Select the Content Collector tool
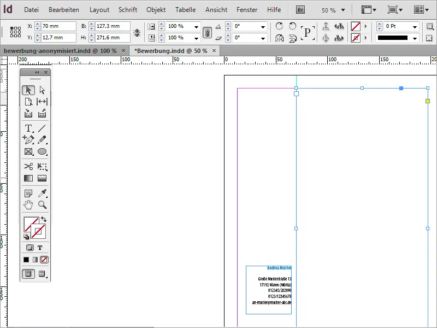This screenshot has width=437, height=328. 28,113
